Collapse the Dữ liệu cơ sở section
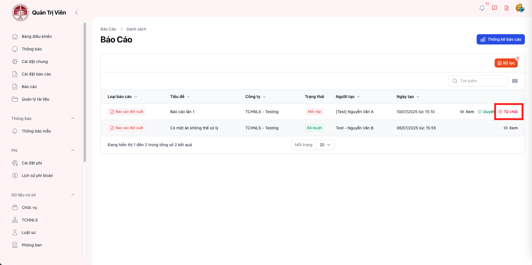This screenshot has height=265, width=532. pyautogui.click(x=73, y=195)
